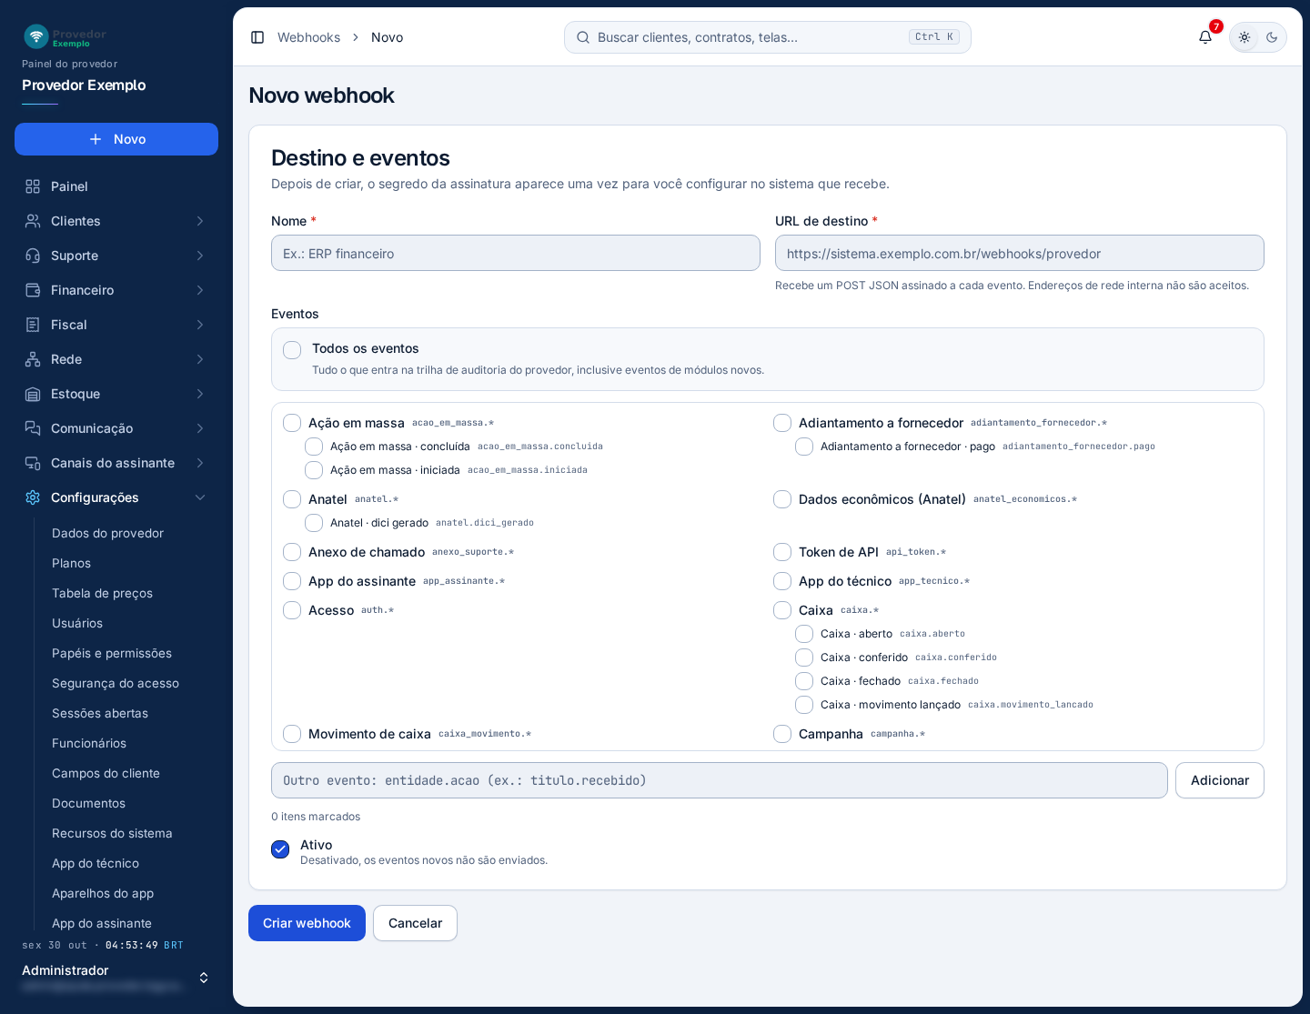Switch to dark theme moon icon
This screenshot has height=1014, width=1310.
coord(1272,37)
